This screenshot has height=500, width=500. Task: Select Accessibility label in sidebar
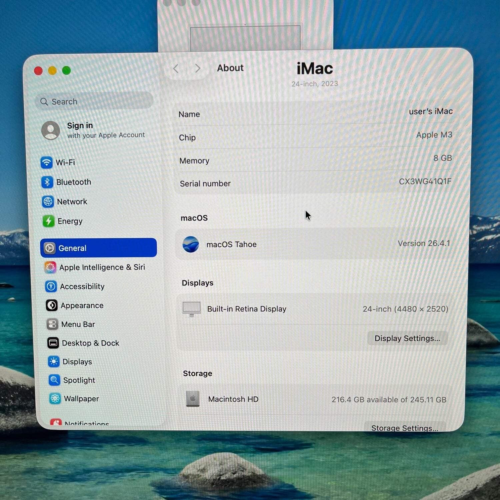tap(82, 286)
